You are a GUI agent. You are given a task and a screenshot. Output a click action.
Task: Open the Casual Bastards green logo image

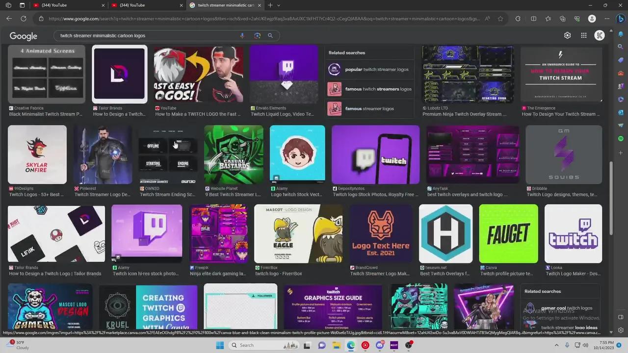coord(234,154)
